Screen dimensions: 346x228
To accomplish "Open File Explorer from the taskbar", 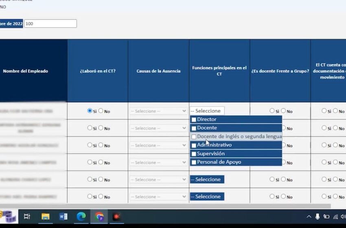I will pyautogui.click(x=45, y=217).
